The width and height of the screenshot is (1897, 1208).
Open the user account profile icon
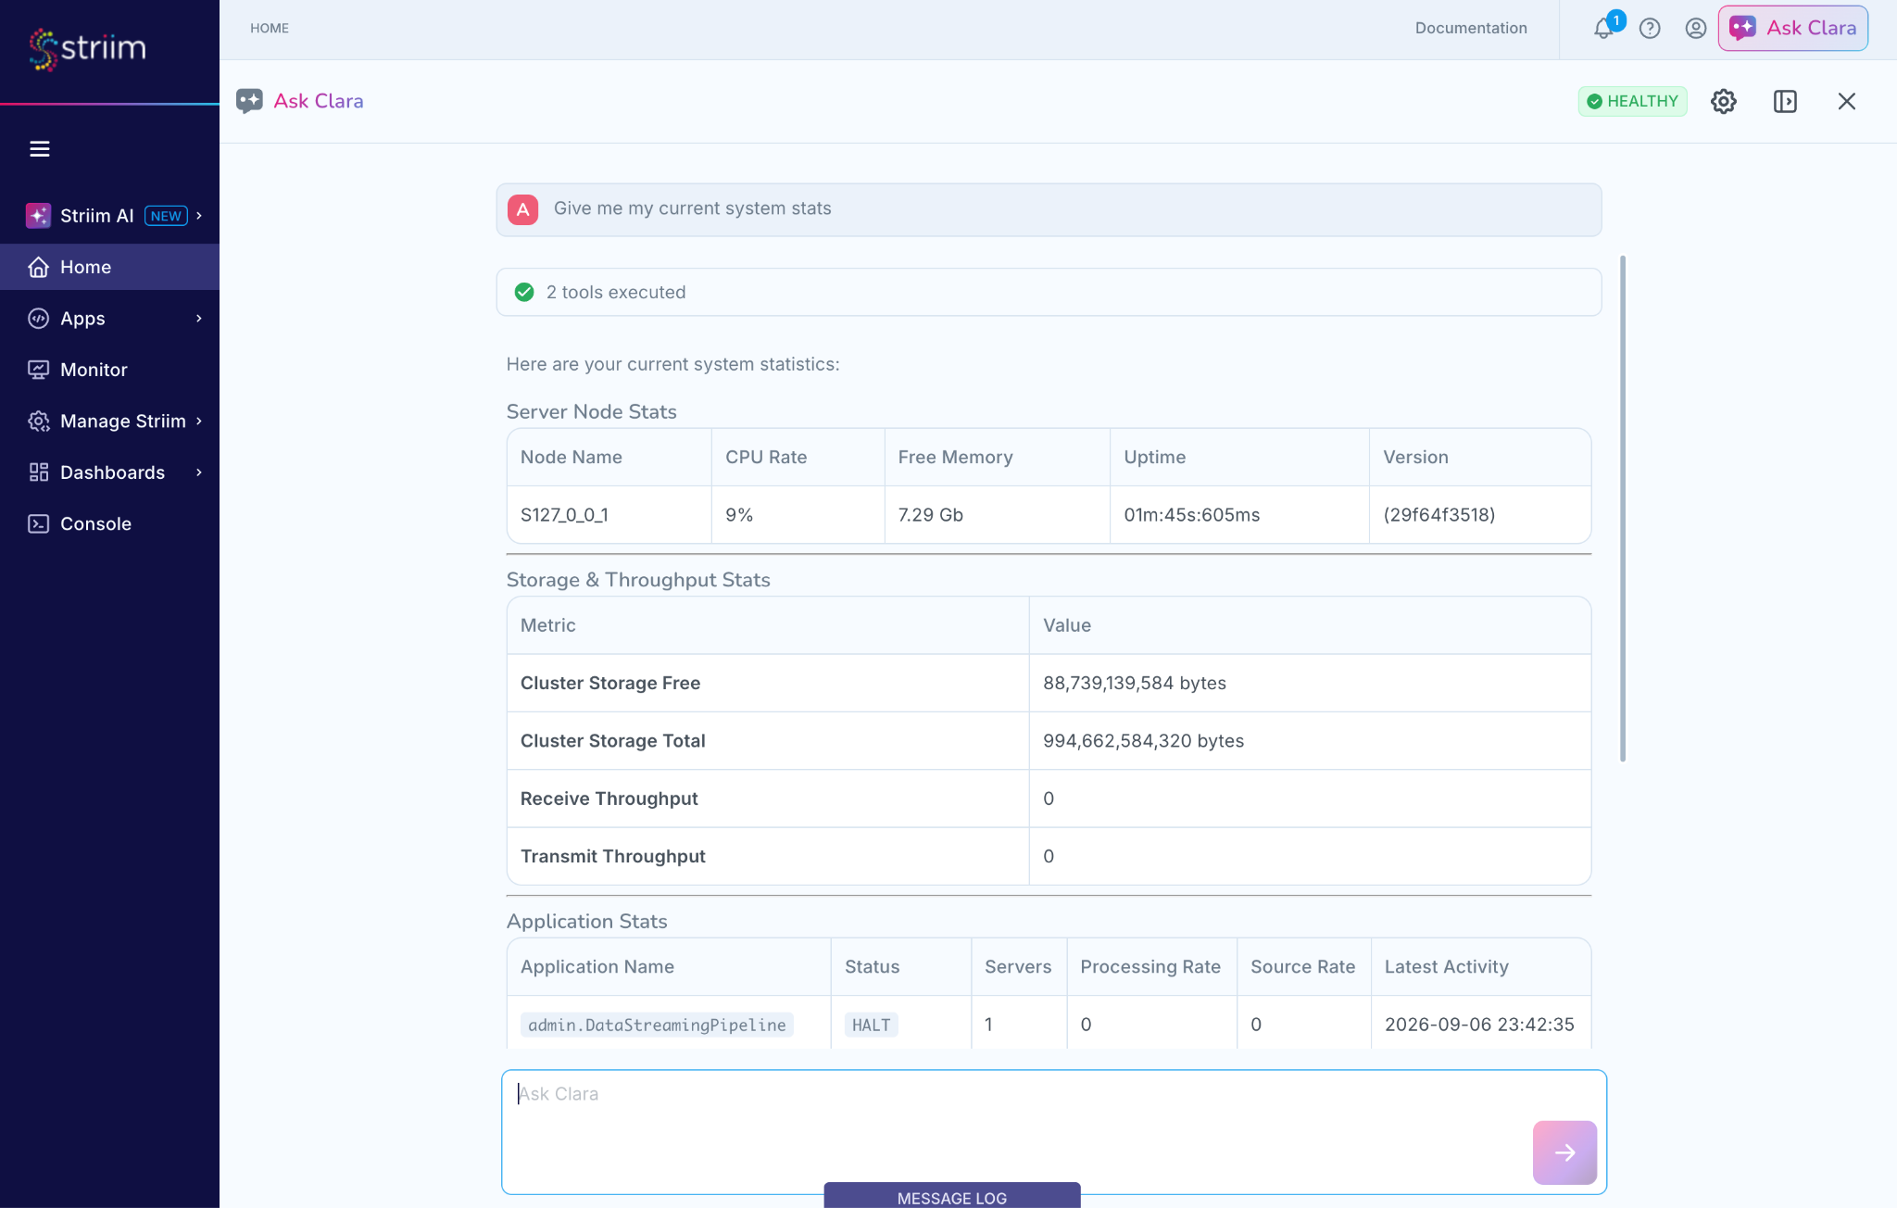pyautogui.click(x=1696, y=29)
